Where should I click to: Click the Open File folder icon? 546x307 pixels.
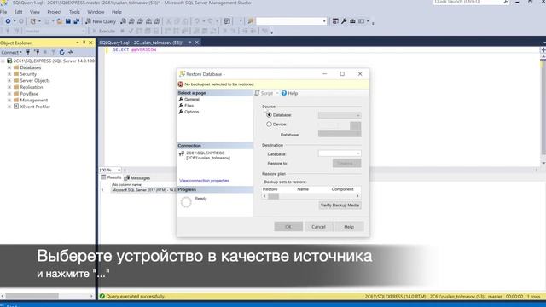[x=60, y=21]
